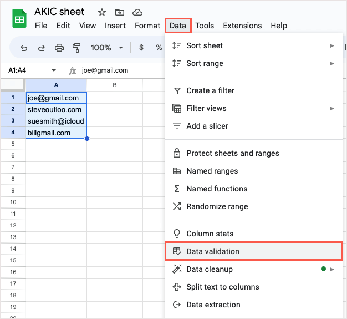
Task: Select the paint format roller icon
Action: tap(76, 48)
